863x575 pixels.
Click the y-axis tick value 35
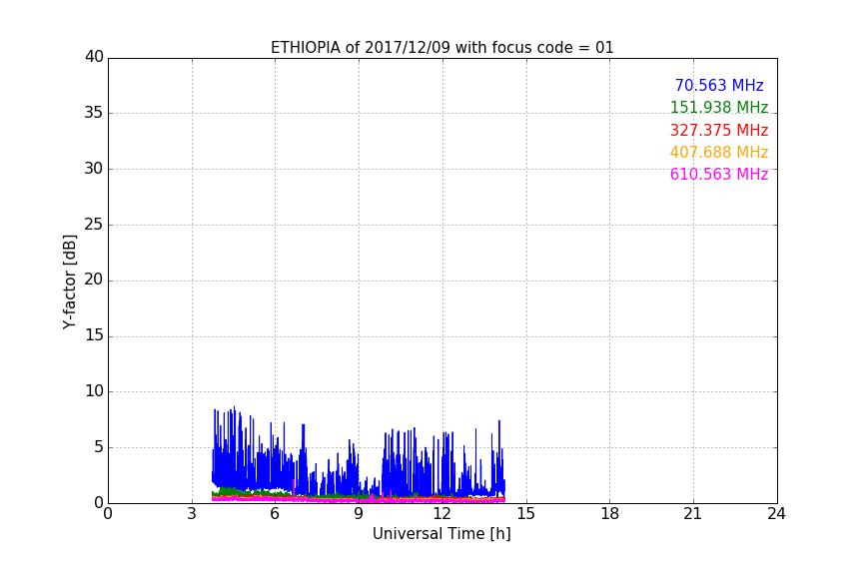94,113
